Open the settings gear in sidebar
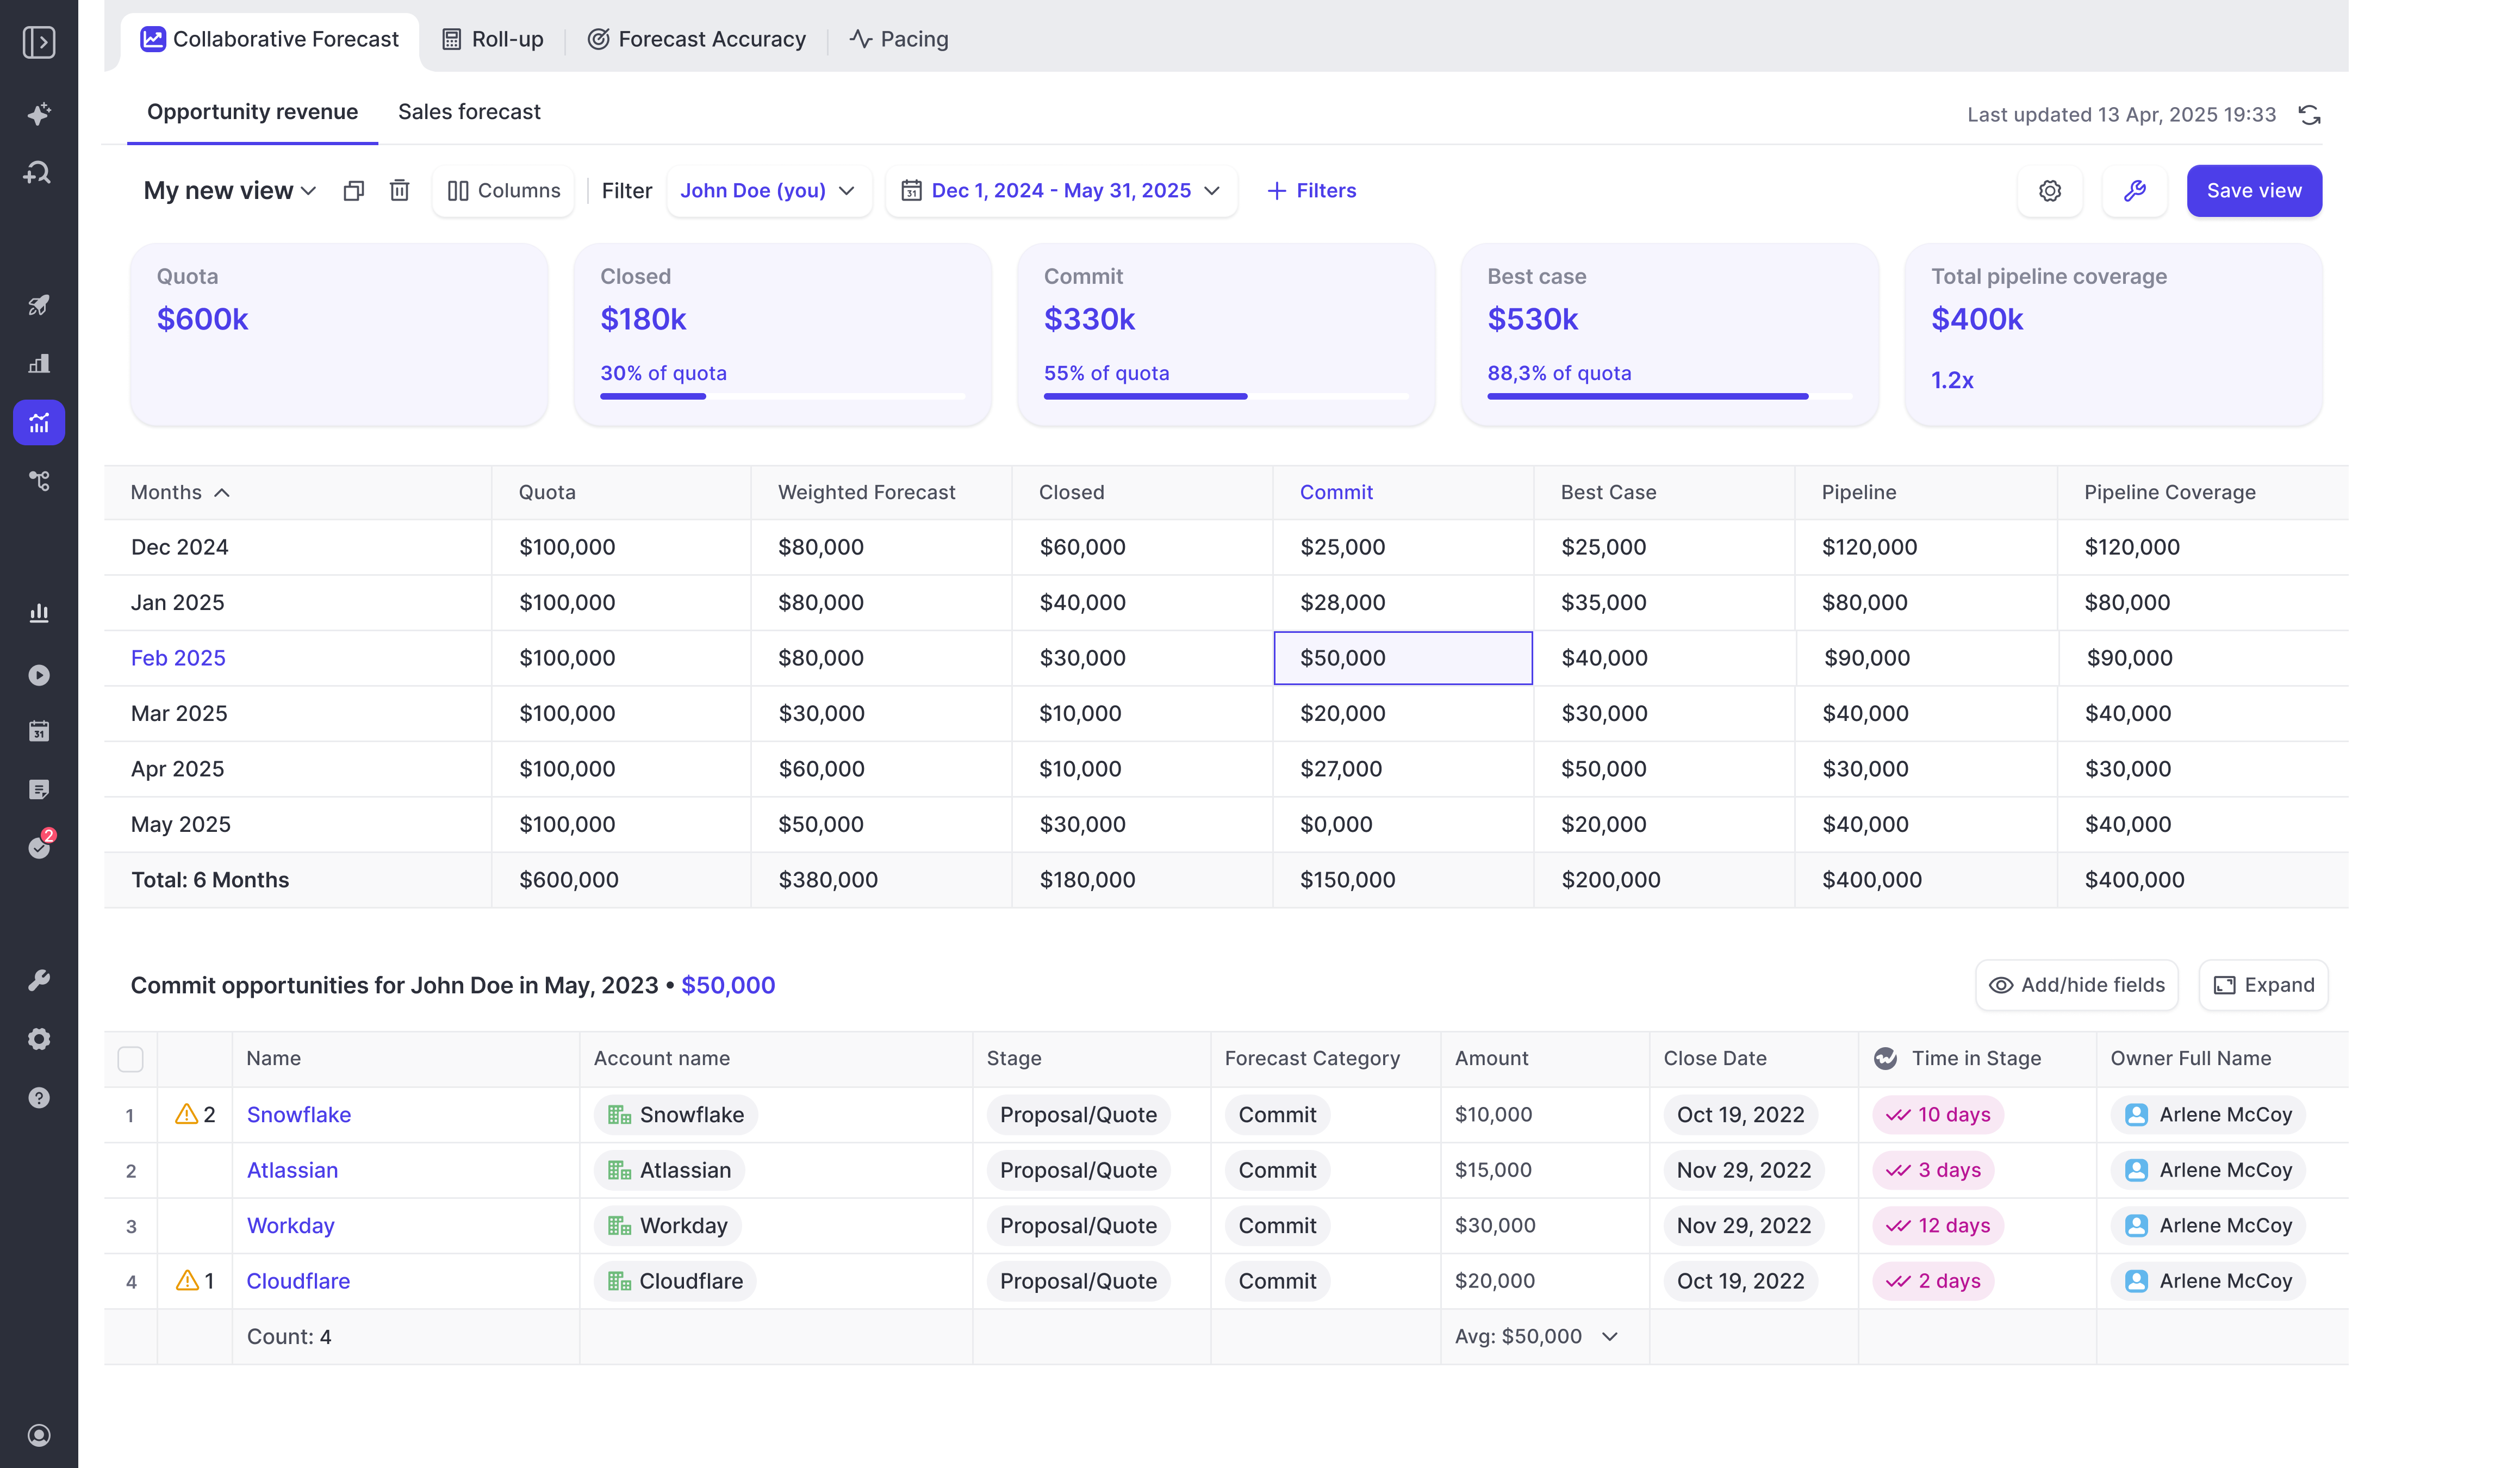The image size is (2520, 1468). coord(39,1039)
